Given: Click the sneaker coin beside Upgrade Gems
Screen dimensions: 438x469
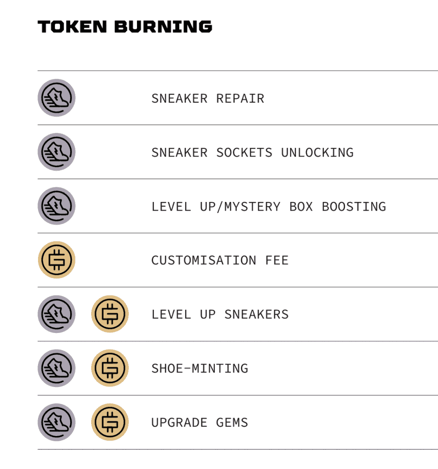Looking at the screenshot, I should [x=56, y=422].
